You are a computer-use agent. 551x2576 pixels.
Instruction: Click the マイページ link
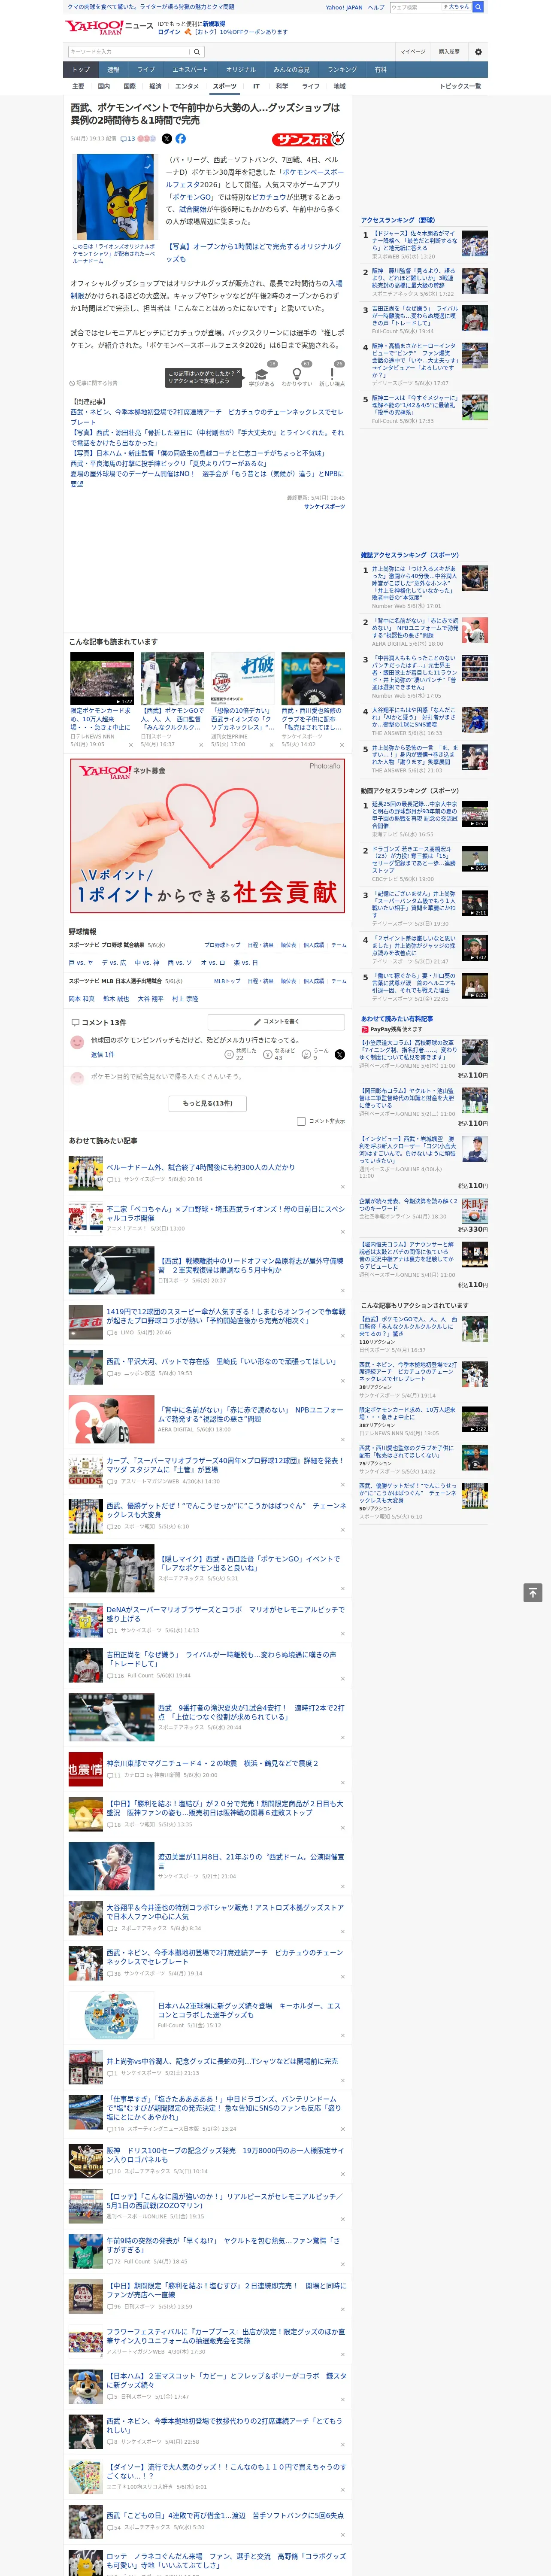pos(413,52)
